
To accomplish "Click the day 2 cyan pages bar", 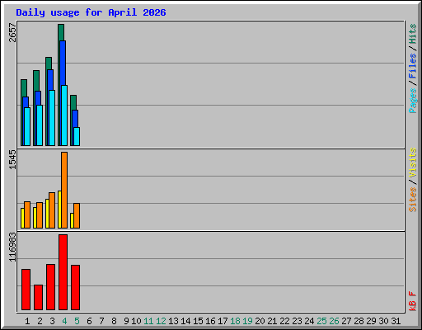I will click(40, 125).
